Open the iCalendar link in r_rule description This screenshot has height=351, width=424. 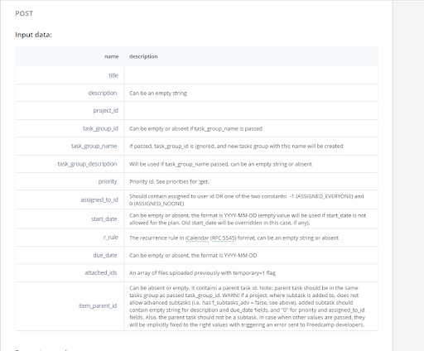pos(197,238)
